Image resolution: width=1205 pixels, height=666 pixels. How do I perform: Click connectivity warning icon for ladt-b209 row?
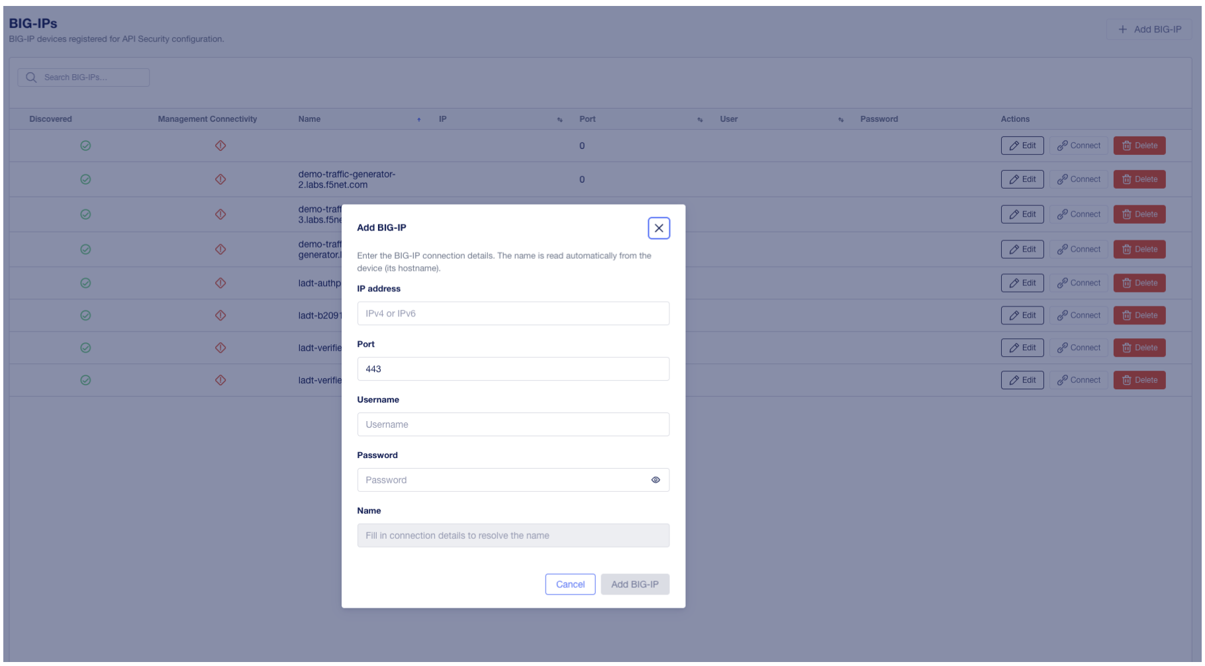point(220,316)
